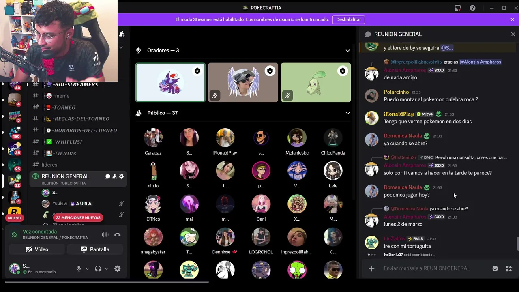Click audience member ChicoPanda
Viewport: 519px width, 292px height.
point(333,142)
